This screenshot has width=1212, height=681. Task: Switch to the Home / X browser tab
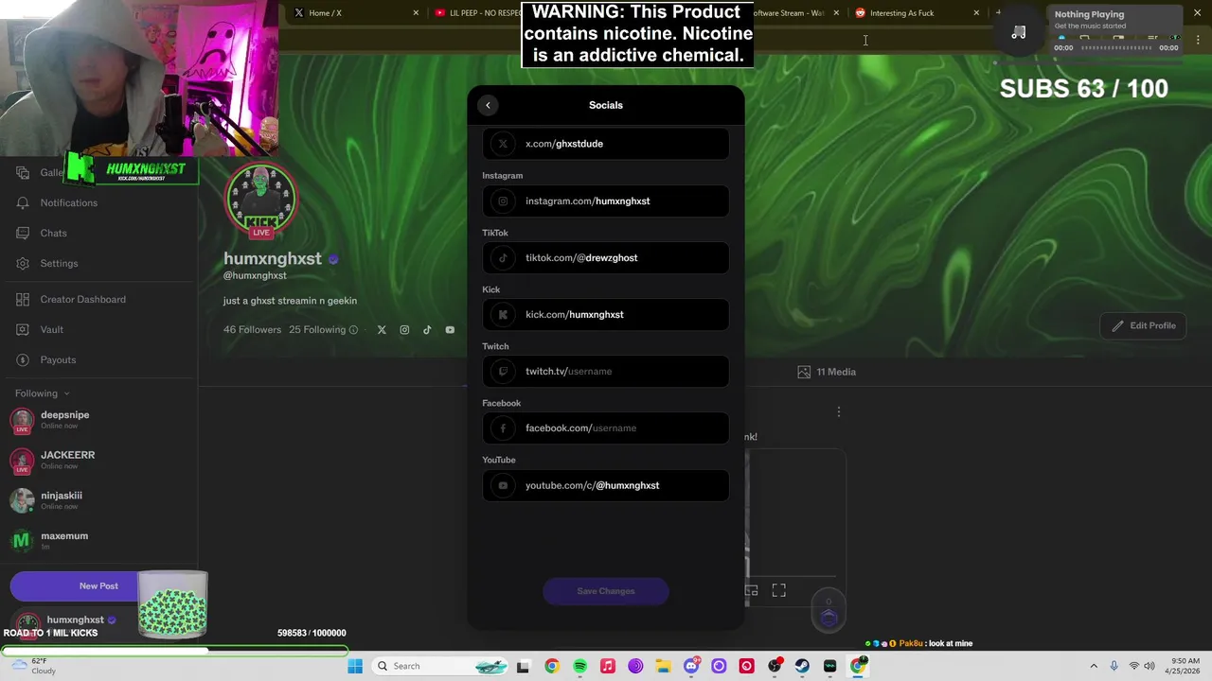pos(355,12)
